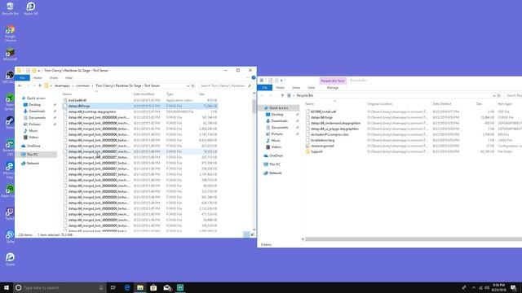522x293 pixels.
Task: Open the Microsoft Edge desktop shortcut
Action: [9, 170]
